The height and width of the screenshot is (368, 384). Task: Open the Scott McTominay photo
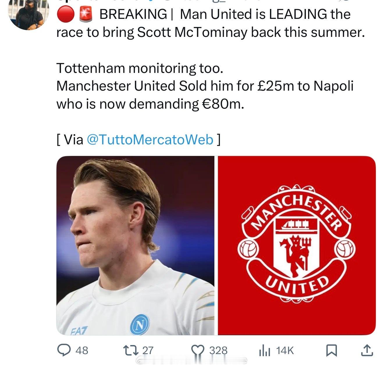click(x=135, y=245)
